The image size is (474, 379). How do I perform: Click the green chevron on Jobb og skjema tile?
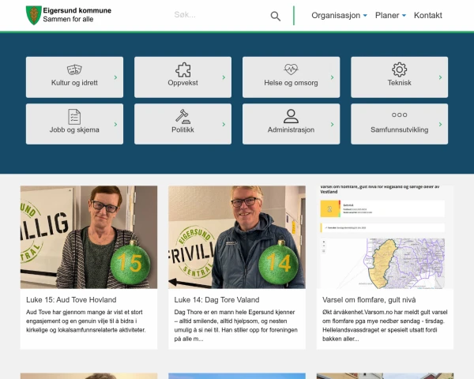click(115, 124)
